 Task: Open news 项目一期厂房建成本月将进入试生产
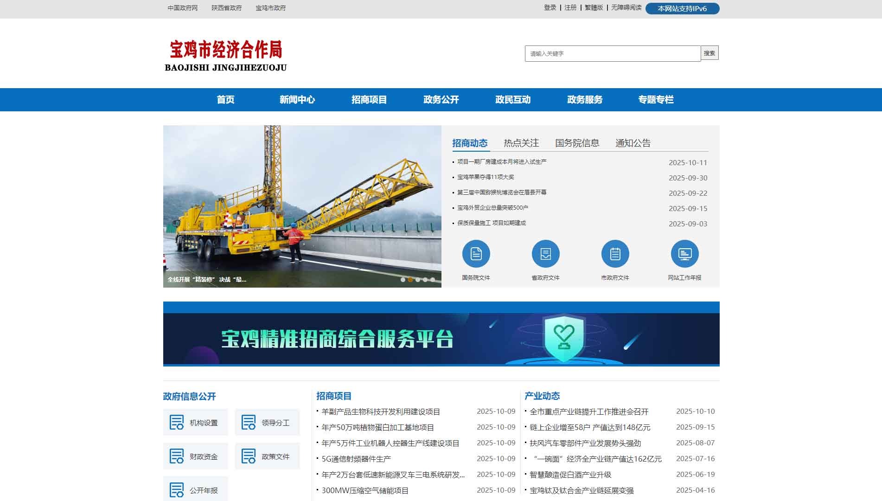502,162
